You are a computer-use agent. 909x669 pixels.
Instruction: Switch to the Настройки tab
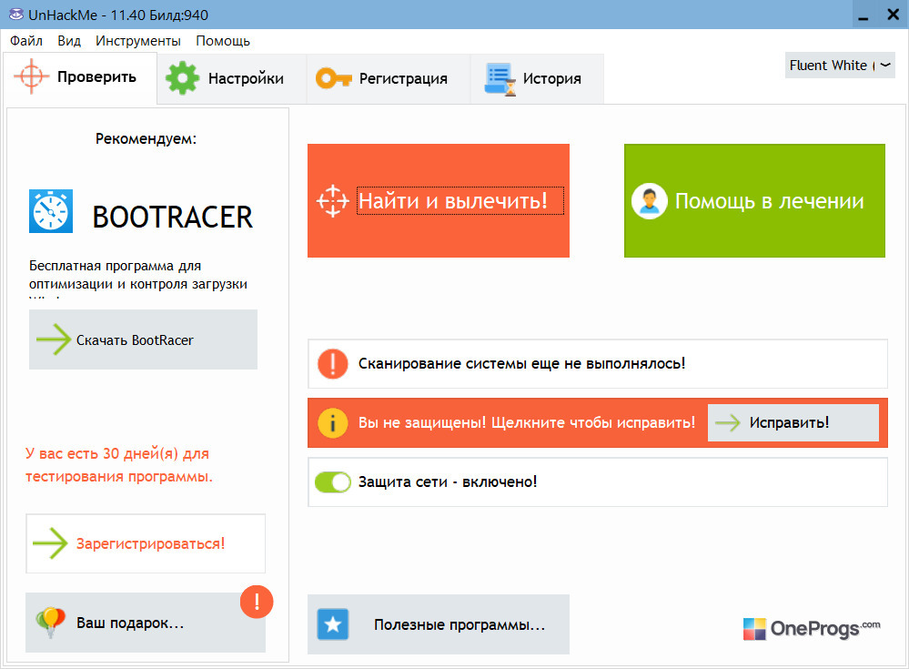coord(231,78)
